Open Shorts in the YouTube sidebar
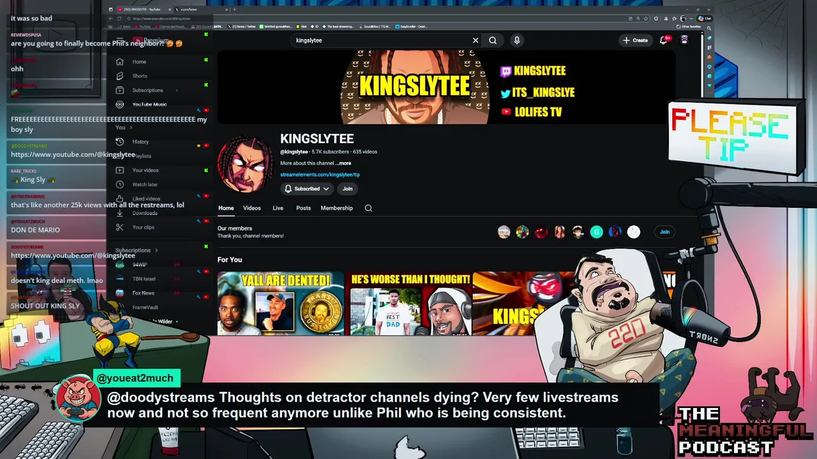 (x=140, y=76)
